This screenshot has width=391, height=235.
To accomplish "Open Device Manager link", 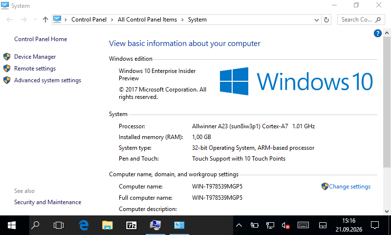I will click(35, 57).
